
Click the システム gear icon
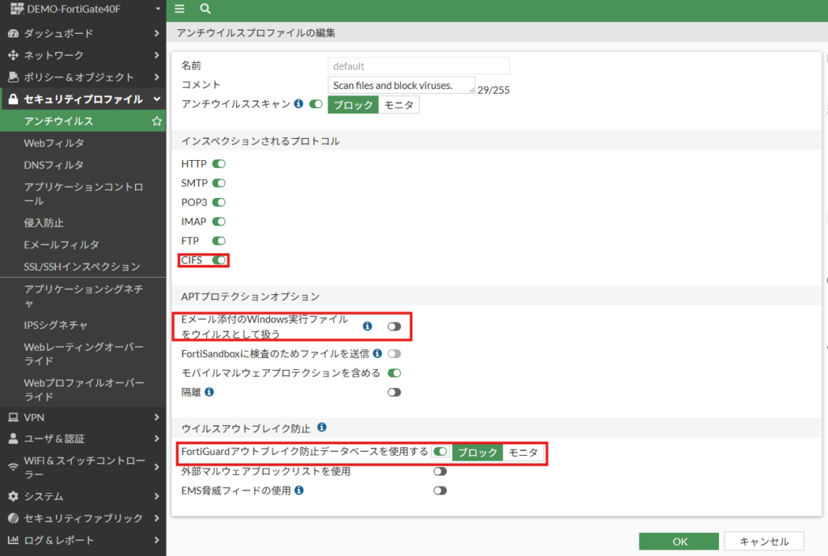(x=13, y=496)
